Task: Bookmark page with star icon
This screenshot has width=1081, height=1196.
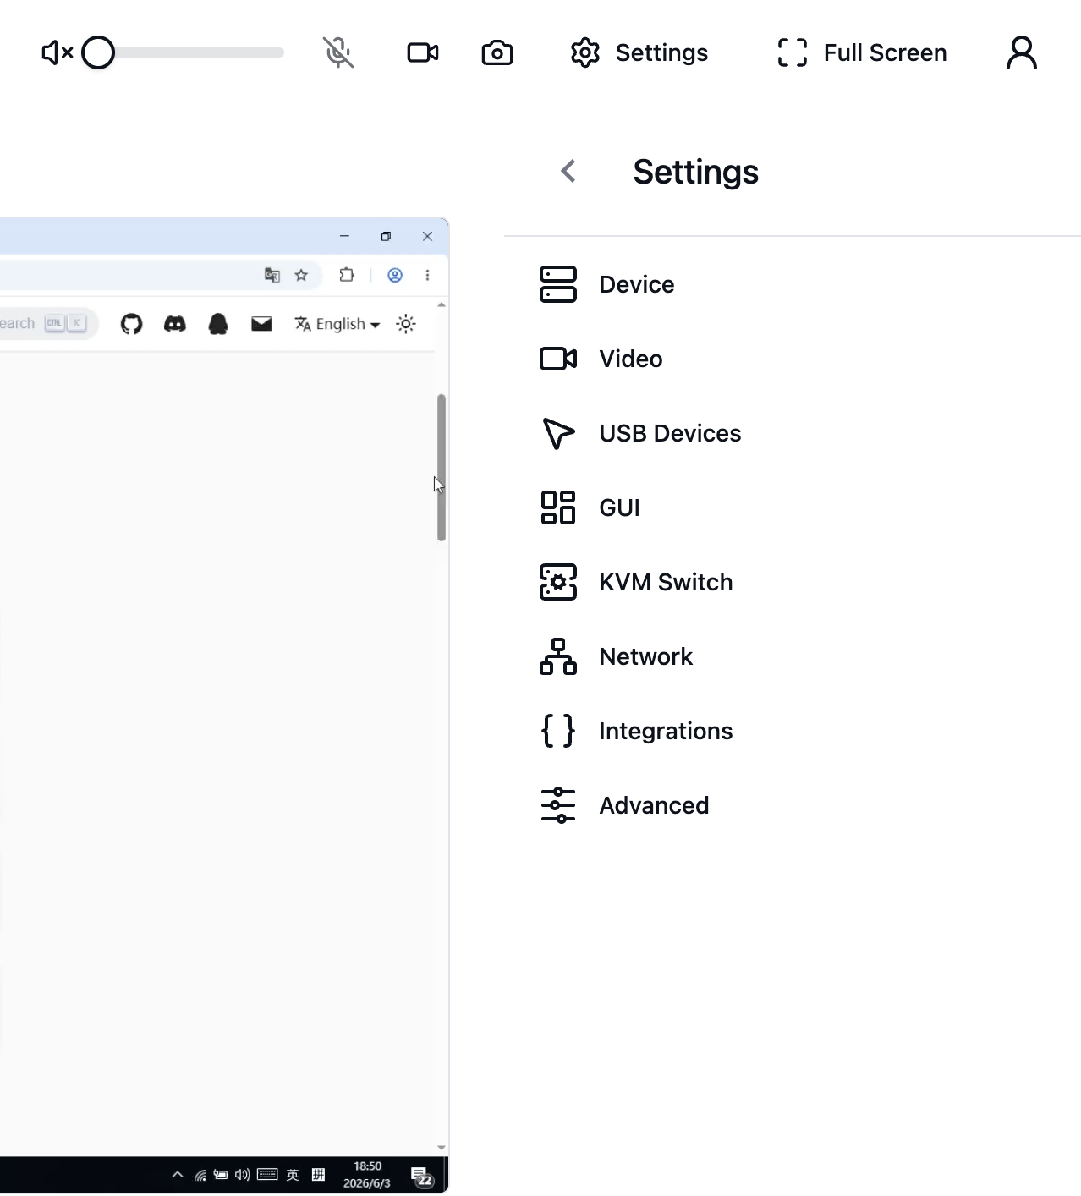Action: 301,275
